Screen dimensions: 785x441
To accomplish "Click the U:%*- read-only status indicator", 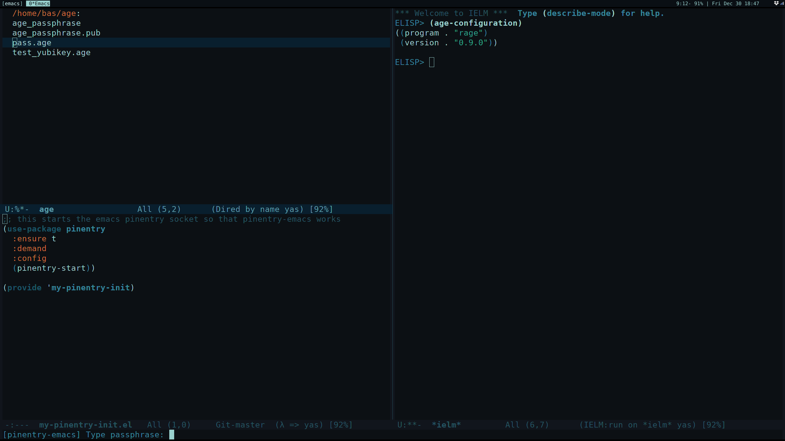I will [17, 209].
